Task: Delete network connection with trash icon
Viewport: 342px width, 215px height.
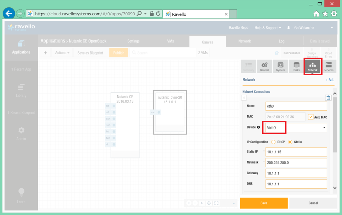Action: coord(328,98)
